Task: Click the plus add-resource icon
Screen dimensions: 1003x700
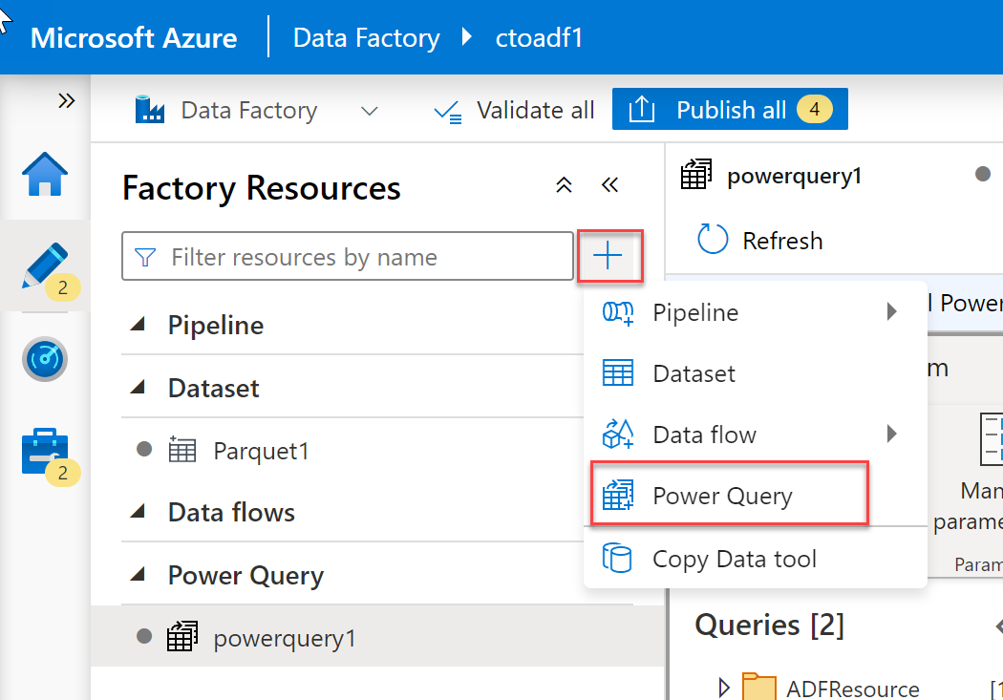Action: click(x=608, y=256)
